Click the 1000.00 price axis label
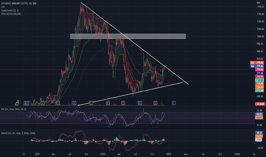 (x=260, y=37)
